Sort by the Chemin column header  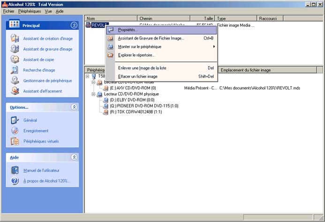[164, 18]
